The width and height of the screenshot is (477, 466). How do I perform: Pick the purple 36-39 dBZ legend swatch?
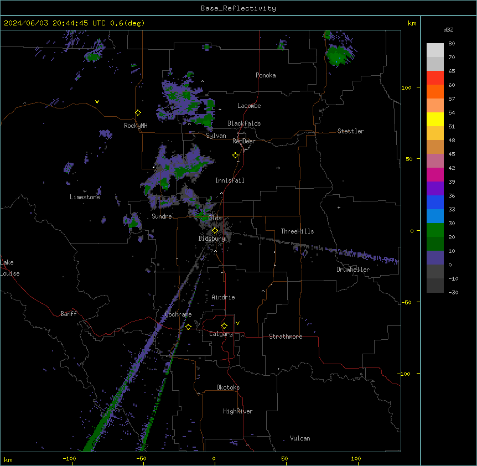click(435, 189)
